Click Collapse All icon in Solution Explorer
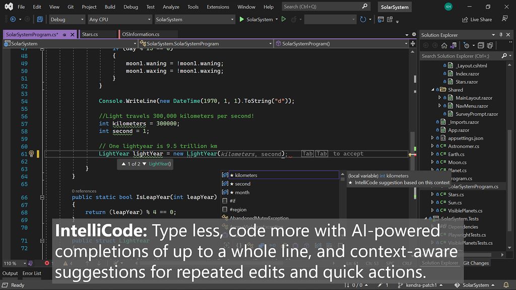This screenshot has height=290, width=516. [481, 45]
